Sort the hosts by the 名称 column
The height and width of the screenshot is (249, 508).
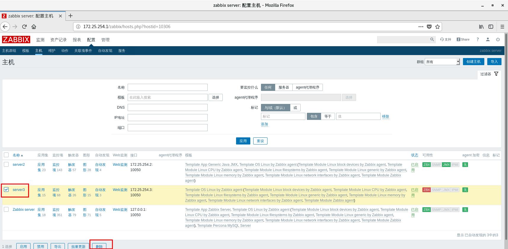coord(17,155)
